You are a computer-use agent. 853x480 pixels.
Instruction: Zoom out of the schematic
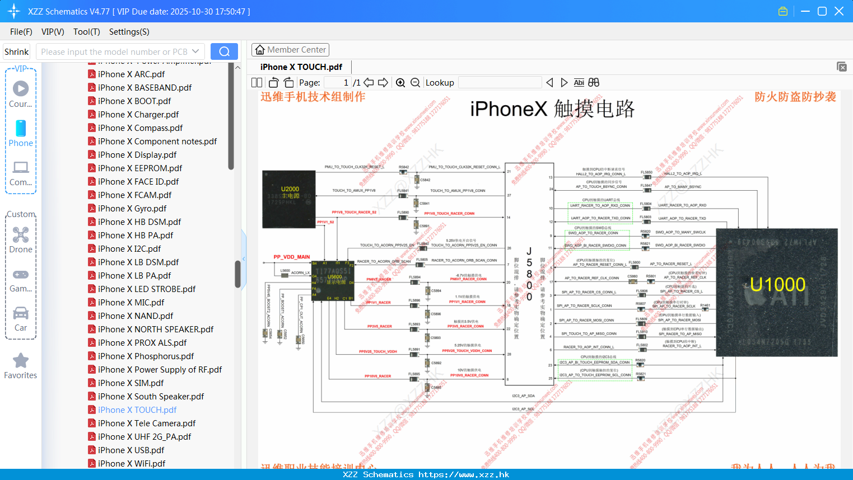(415, 82)
